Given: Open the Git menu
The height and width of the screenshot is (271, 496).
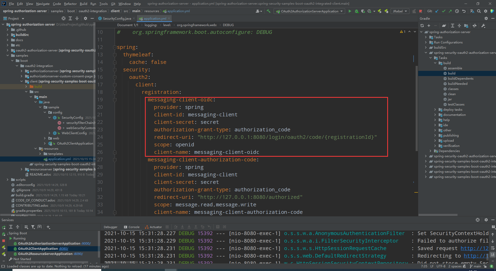Looking at the screenshot, I should (113, 4).
